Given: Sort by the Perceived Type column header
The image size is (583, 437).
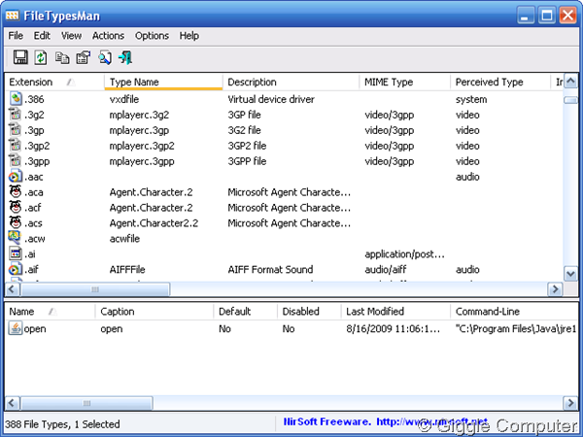Looking at the screenshot, I should (x=500, y=83).
